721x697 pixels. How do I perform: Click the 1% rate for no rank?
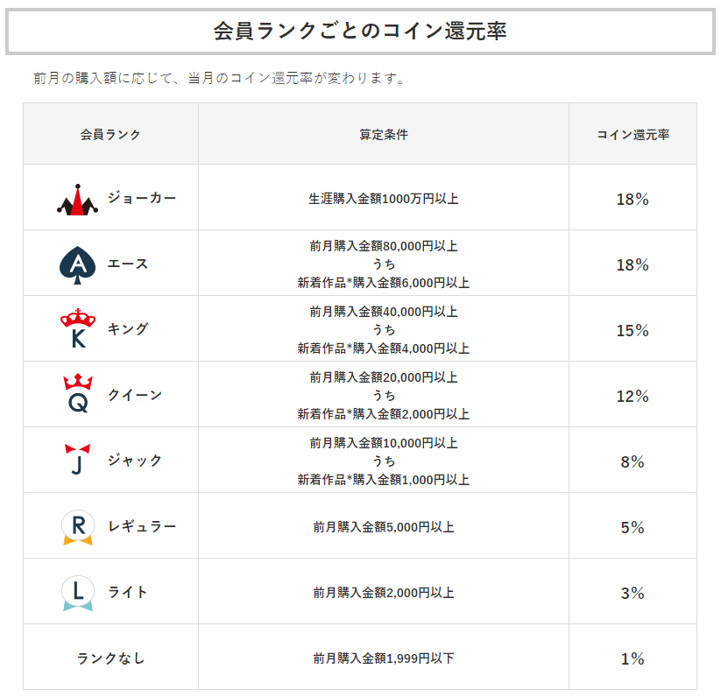coord(633,658)
